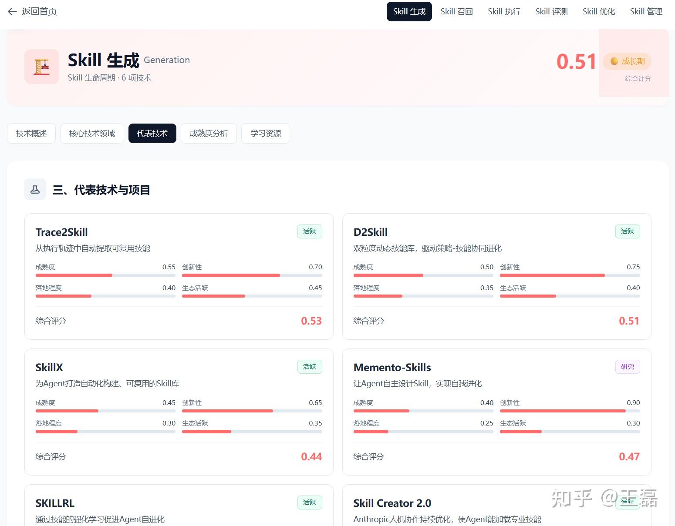This screenshot has width=675, height=526.
Task: Click the 研究 badge on Memento-Skills card
Action: (628, 367)
